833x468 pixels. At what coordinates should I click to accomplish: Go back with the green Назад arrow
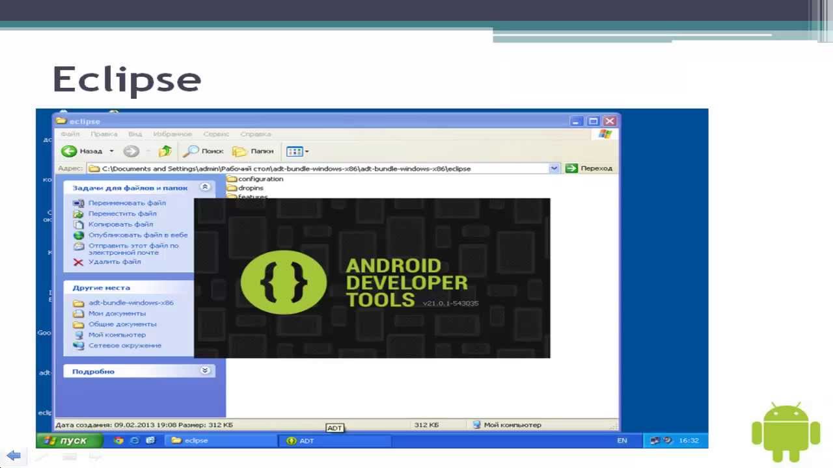(82, 151)
